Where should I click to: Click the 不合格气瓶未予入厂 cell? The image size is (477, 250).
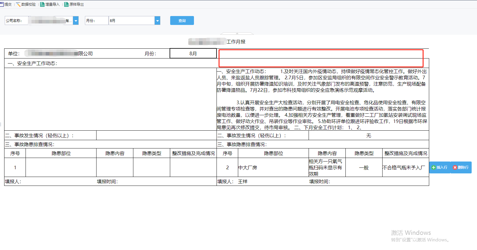pyautogui.click(x=406, y=167)
